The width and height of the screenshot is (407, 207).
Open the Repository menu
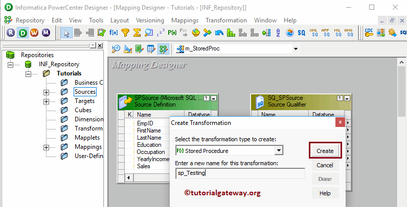coord(30,20)
